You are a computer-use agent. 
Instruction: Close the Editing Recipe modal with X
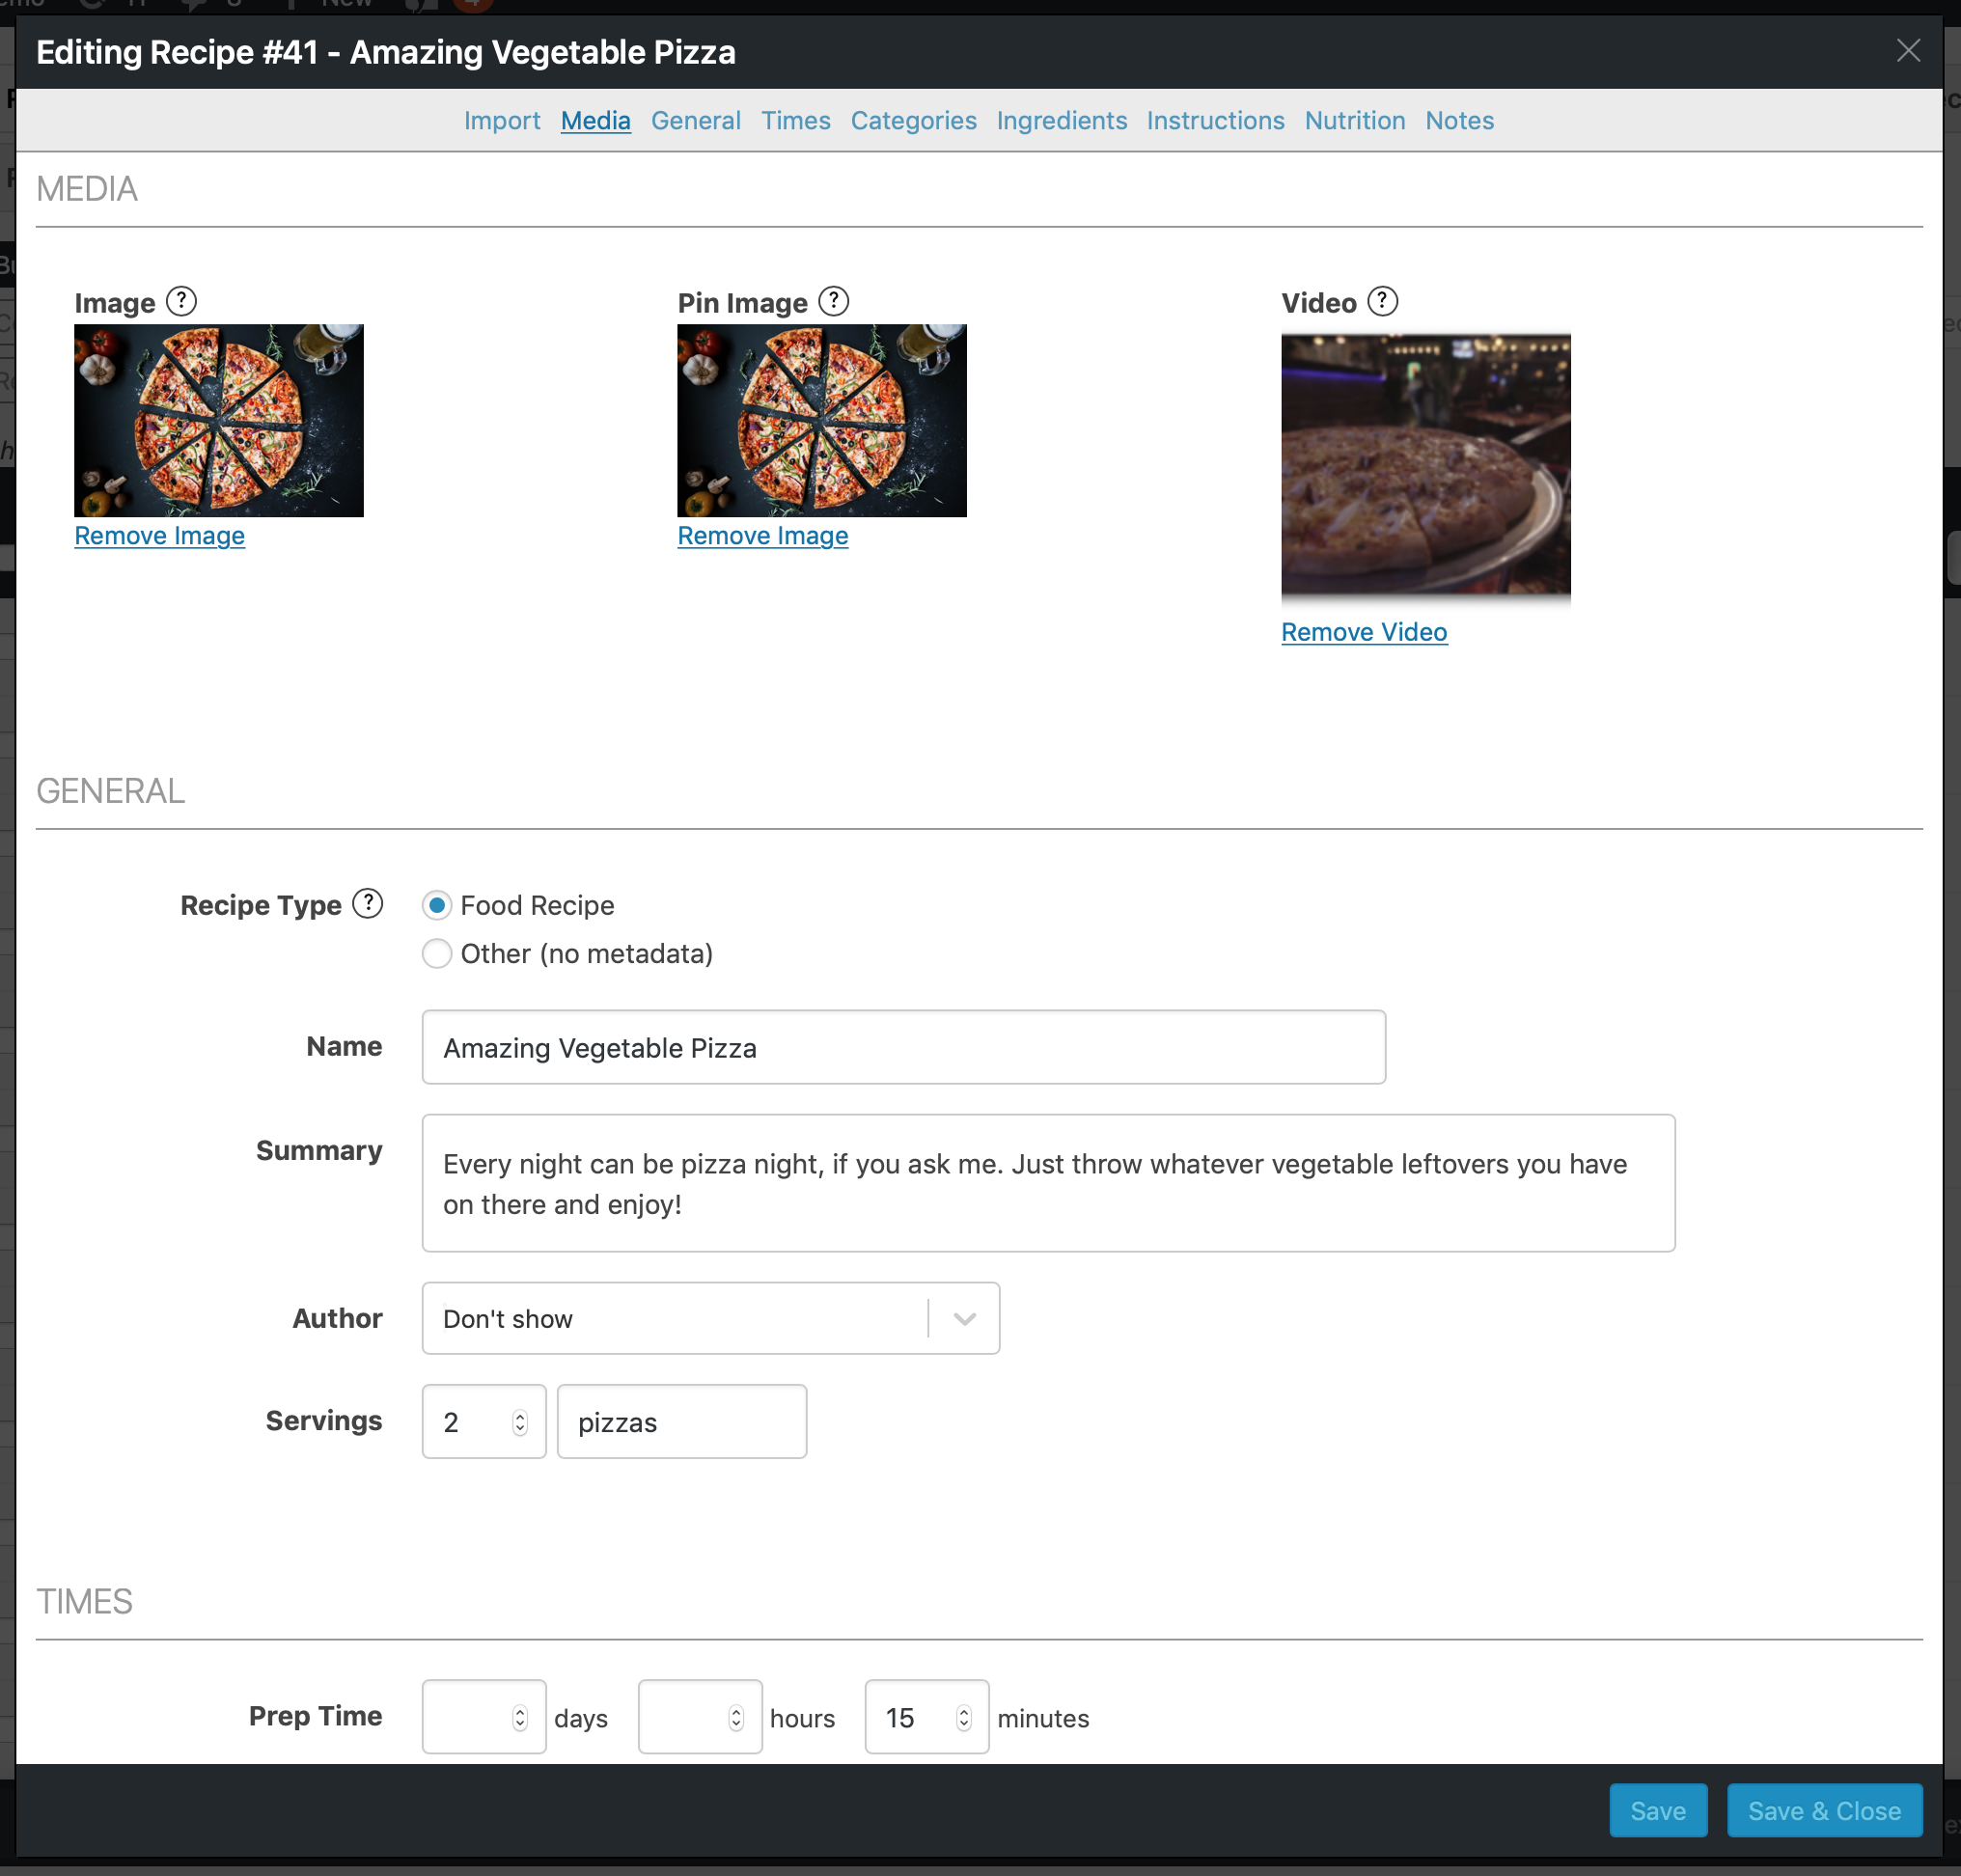[1908, 51]
